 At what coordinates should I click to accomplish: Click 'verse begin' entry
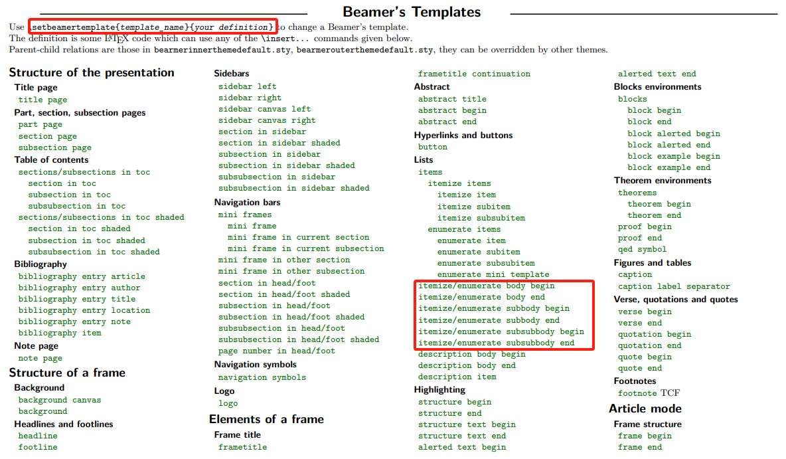click(x=645, y=312)
